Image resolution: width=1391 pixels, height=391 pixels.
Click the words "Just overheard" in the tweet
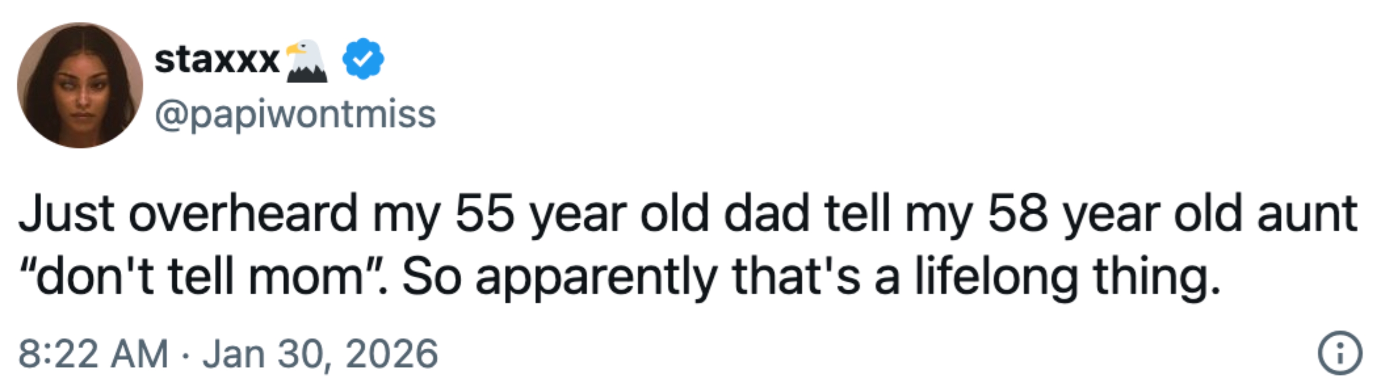click(x=188, y=214)
